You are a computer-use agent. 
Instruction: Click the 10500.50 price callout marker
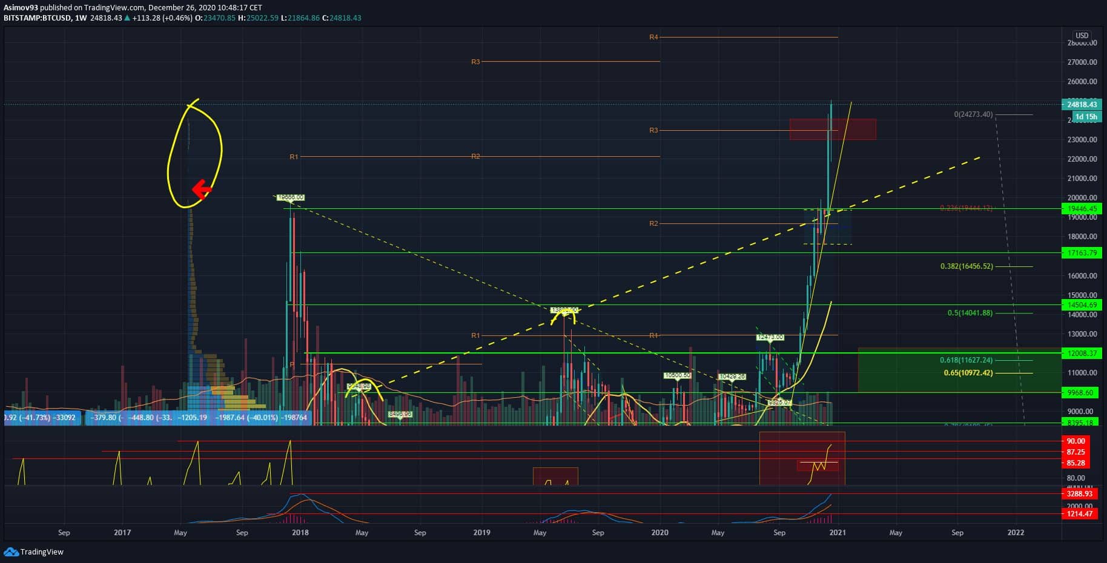(x=677, y=375)
